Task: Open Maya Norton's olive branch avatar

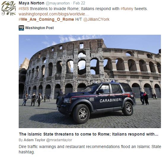Action: 9,8
